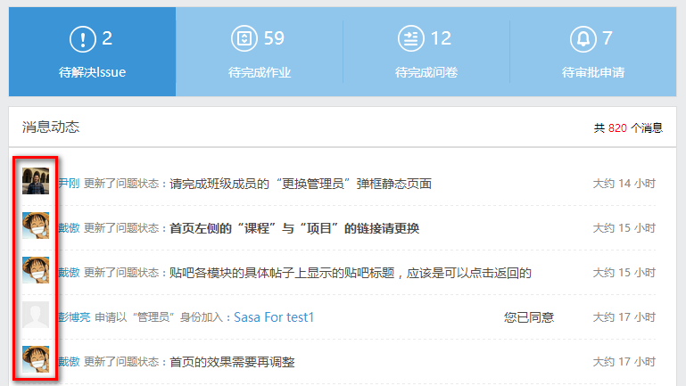686x386 pixels.
Task: Click the bell icon beside 7
Action: click(x=583, y=39)
